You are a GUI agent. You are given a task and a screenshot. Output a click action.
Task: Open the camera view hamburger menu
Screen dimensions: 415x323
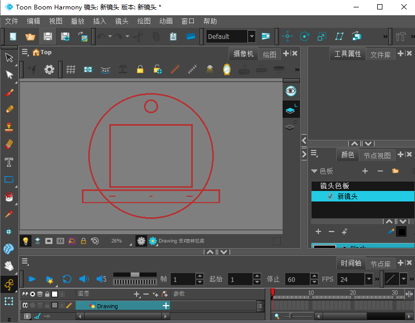point(25,52)
